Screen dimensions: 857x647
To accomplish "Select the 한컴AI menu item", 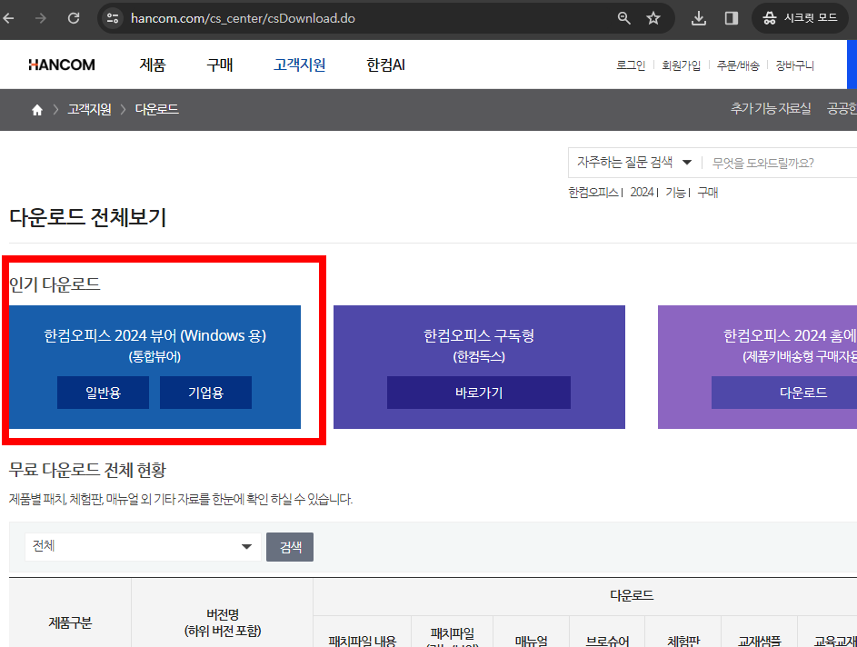I will (384, 64).
